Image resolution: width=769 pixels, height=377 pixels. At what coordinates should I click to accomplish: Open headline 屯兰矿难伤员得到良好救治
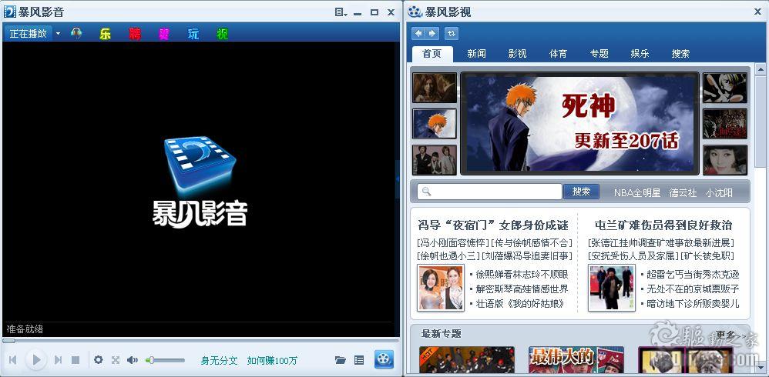[663, 225]
